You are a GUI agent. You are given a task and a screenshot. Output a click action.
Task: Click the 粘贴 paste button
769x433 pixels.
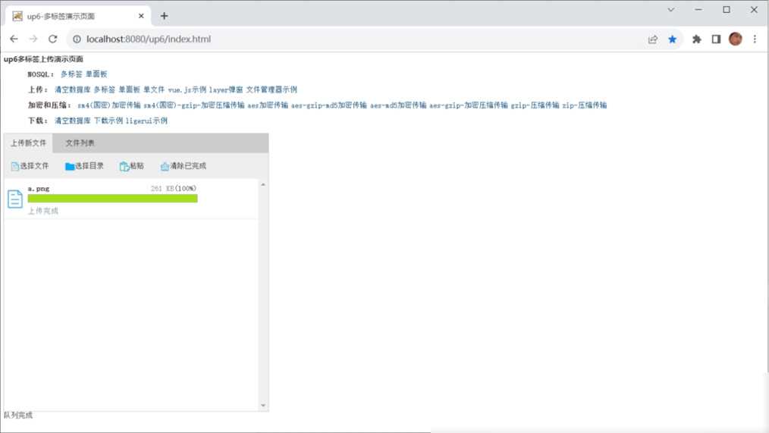pos(131,166)
